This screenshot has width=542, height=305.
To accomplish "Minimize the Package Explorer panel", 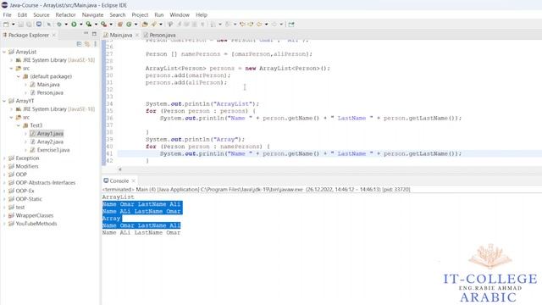I will click(x=86, y=34).
